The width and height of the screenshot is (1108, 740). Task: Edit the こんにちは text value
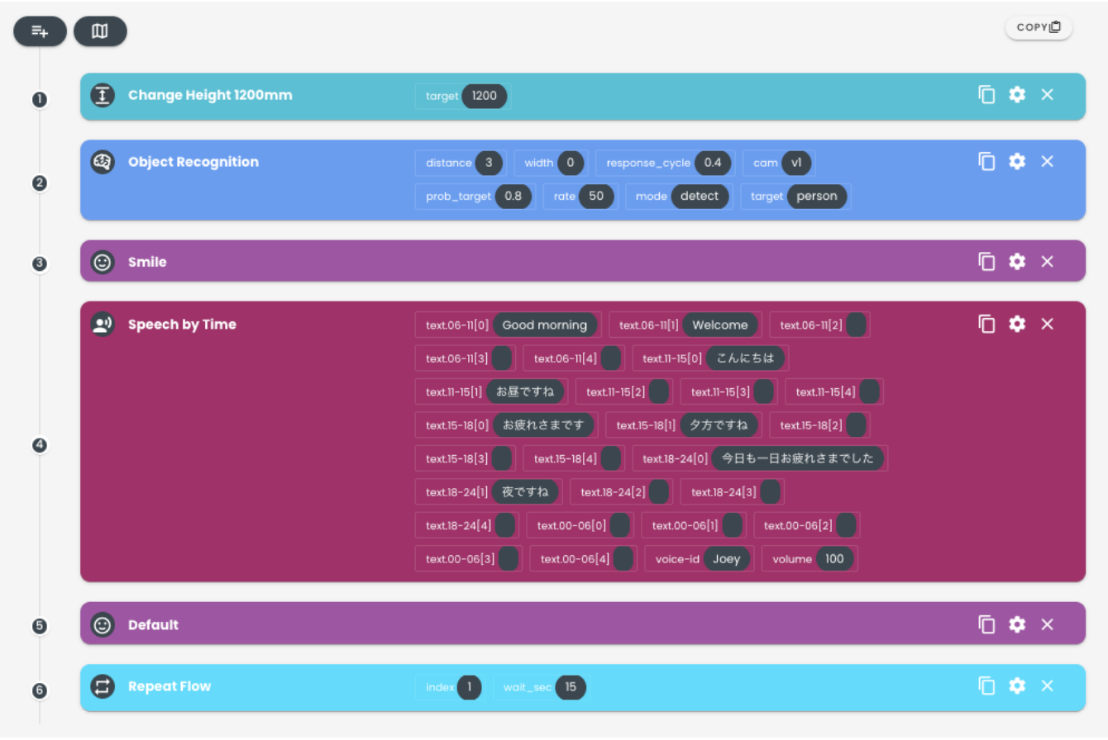tap(745, 358)
